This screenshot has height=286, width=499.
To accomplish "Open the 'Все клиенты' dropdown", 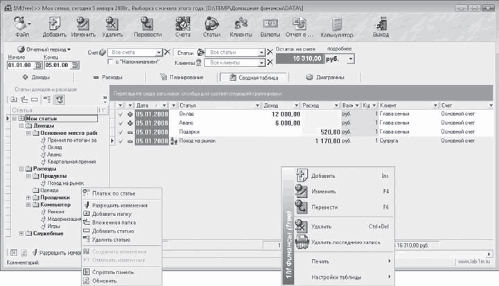I will click(x=261, y=62).
